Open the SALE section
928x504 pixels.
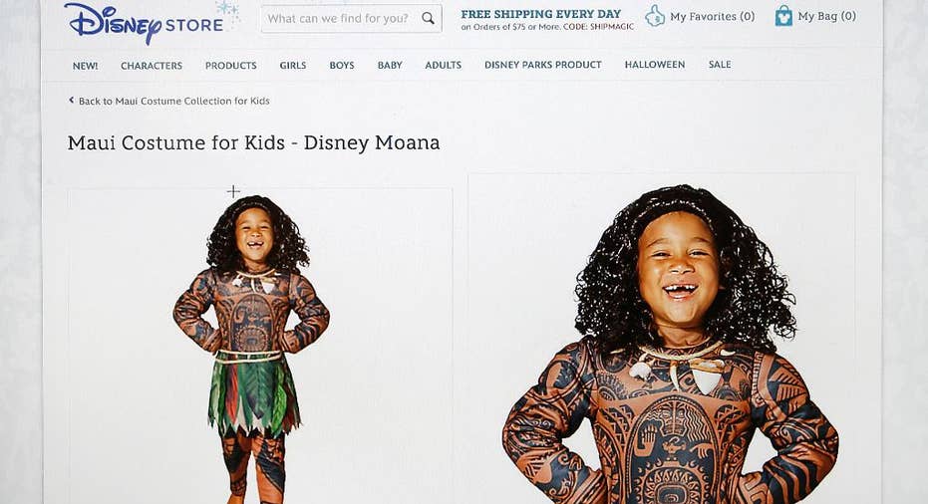(720, 65)
